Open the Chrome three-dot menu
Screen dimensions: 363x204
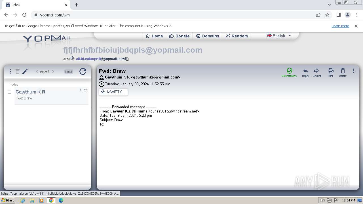(x=357, y=15)
